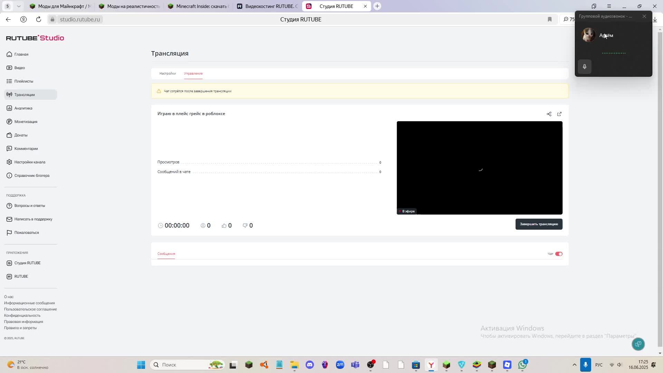Expand the tab group dropdown chevron
The width and height of the screenshot is (663, 373).
coord(19,6)
